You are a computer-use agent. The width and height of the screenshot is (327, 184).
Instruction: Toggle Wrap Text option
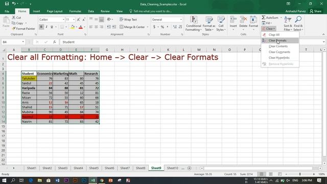[x=128, y=19]
